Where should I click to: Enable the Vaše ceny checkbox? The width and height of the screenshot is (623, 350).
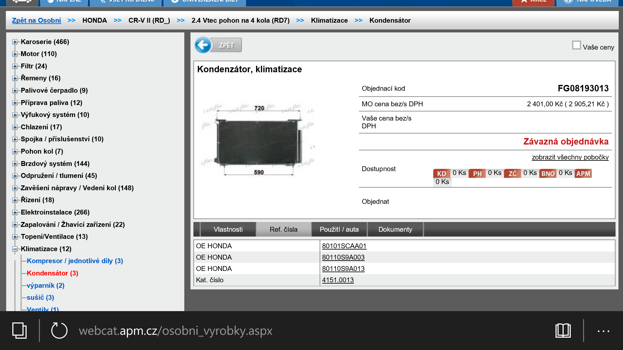576,45
